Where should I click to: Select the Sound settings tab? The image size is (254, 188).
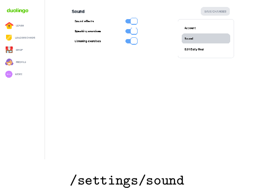pos(206,39)
